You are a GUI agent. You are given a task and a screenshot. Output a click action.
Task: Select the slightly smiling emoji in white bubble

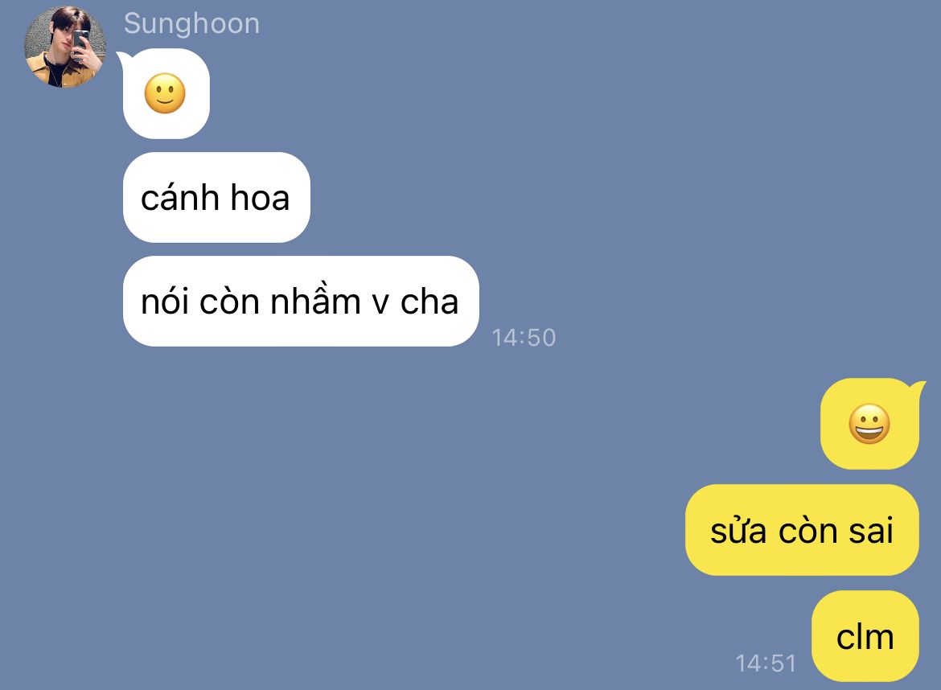click(165, 93)
